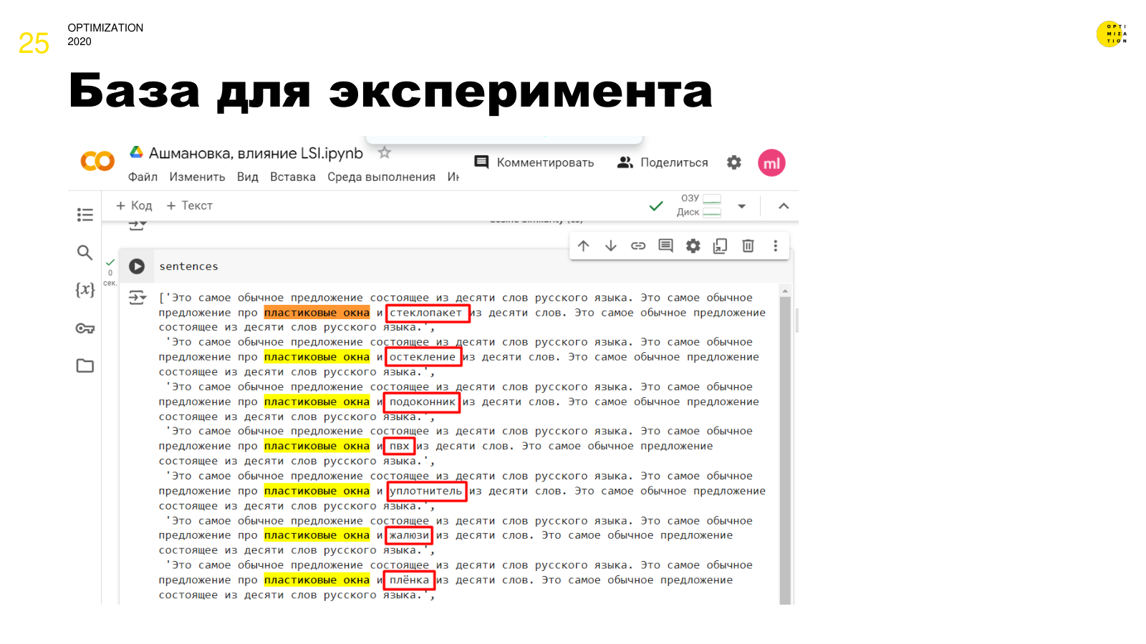Open the secrets key sidebar icon
This screenshot has height=644, width=1146.
pos(85,328)
